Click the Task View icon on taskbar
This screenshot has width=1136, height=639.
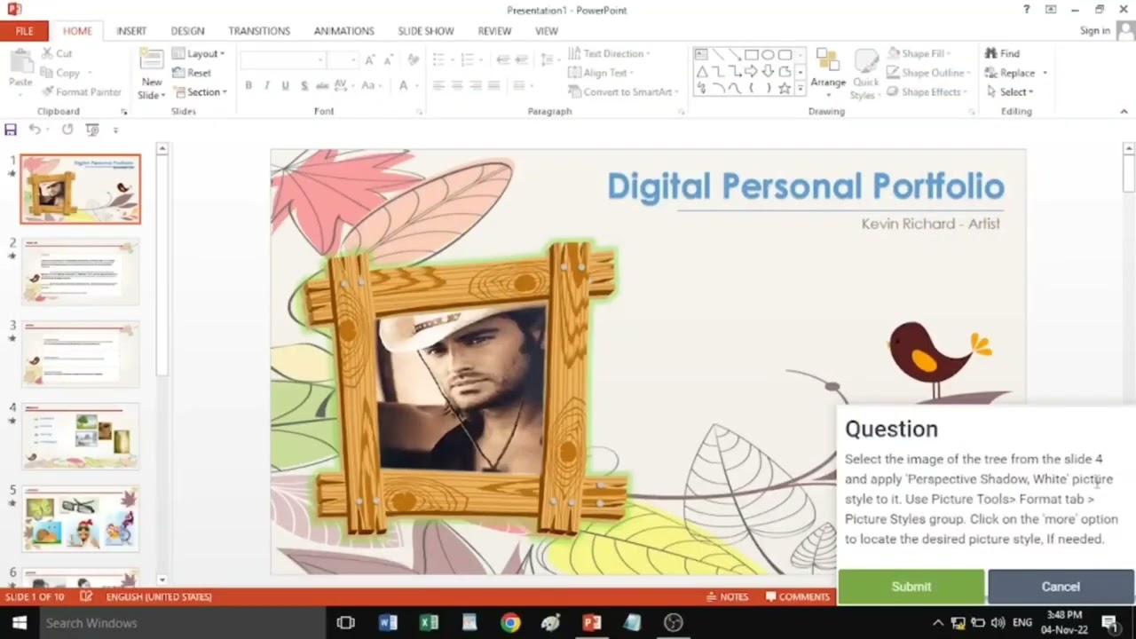click(x=346, y=623)
